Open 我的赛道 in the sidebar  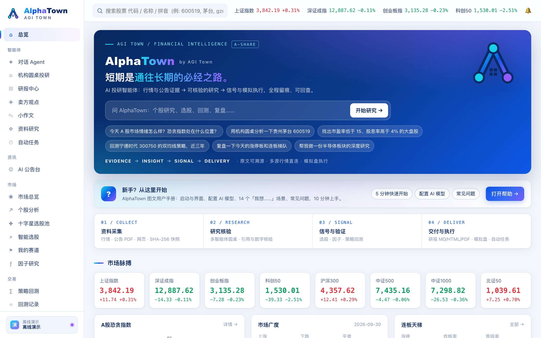[x=42, y=250]
